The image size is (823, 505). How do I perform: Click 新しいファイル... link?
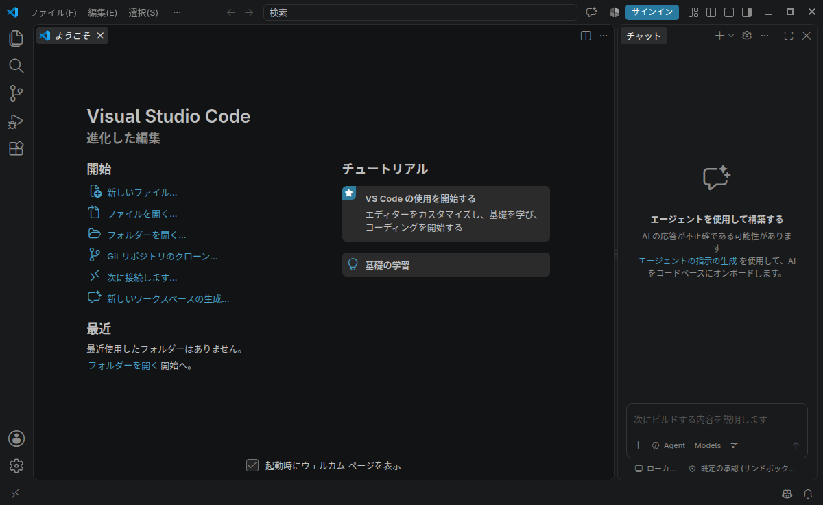coord(142,193)
